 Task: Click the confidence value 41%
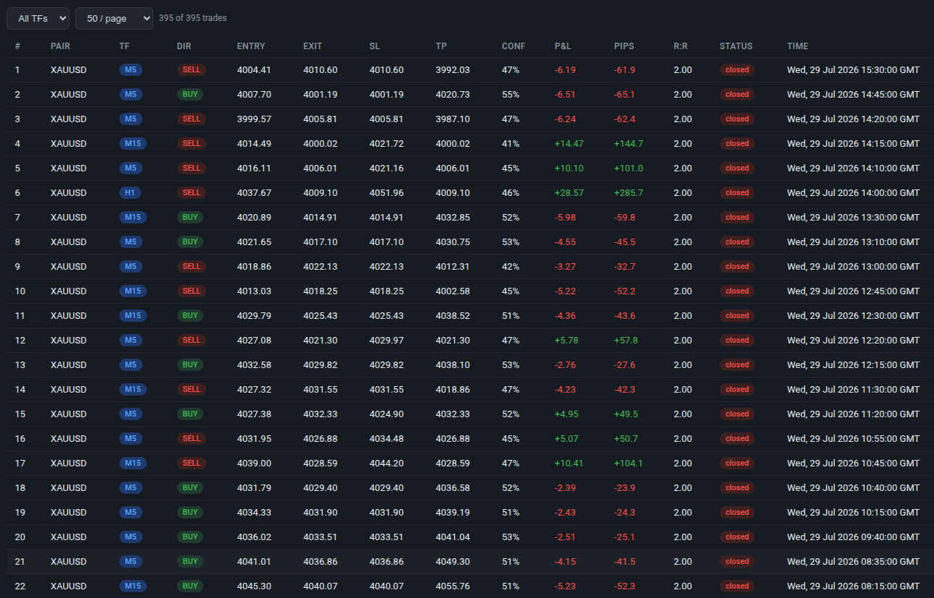coord(511,144)
